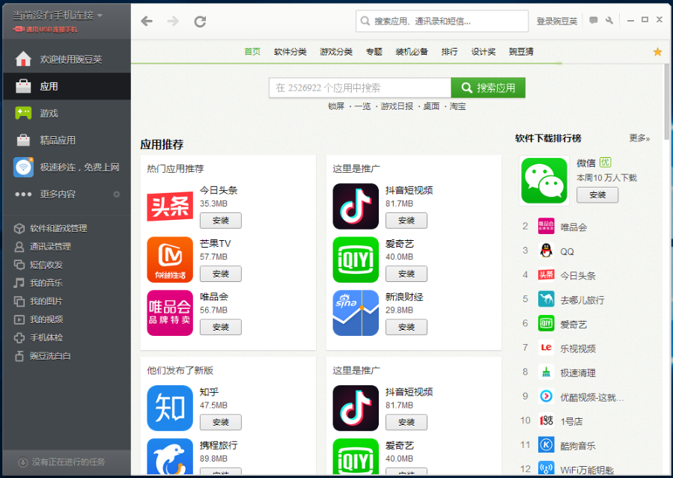Install 微信 from ranking list

pyautogui.click(x=597, y=195)
